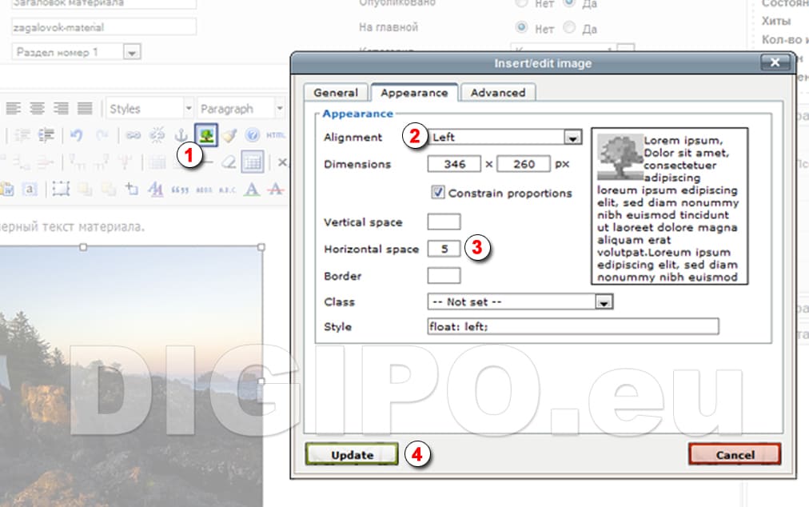Click the Horizontal space input field

(x=444, y=249)
